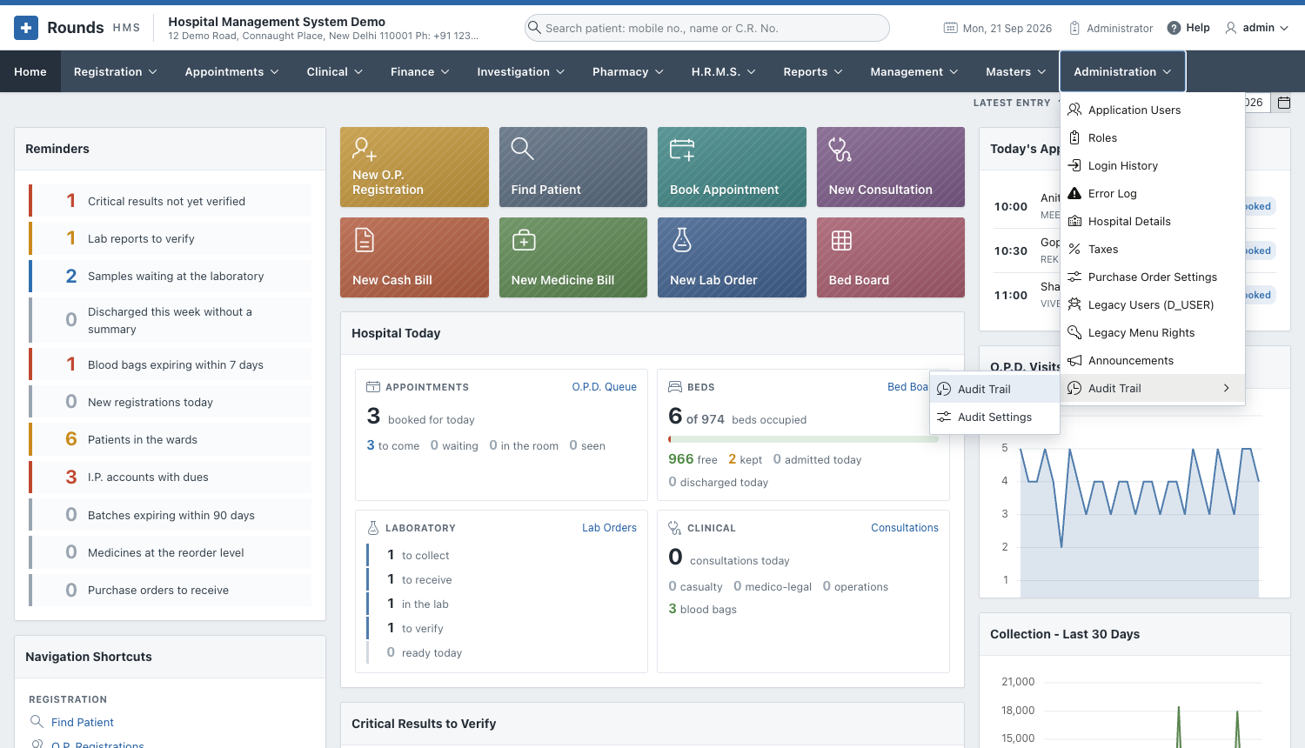The width and height of the screenshot is (1305, 748).
Task: Collapse the Administration menu
Action: tap(1122, 71)
